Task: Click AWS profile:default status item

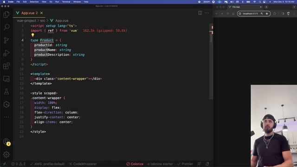Action: click(47, 164)
